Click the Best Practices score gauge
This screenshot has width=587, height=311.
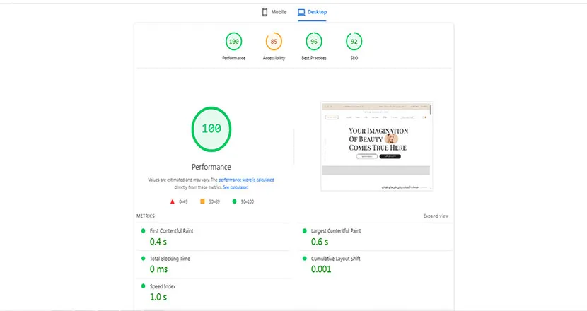313,42
